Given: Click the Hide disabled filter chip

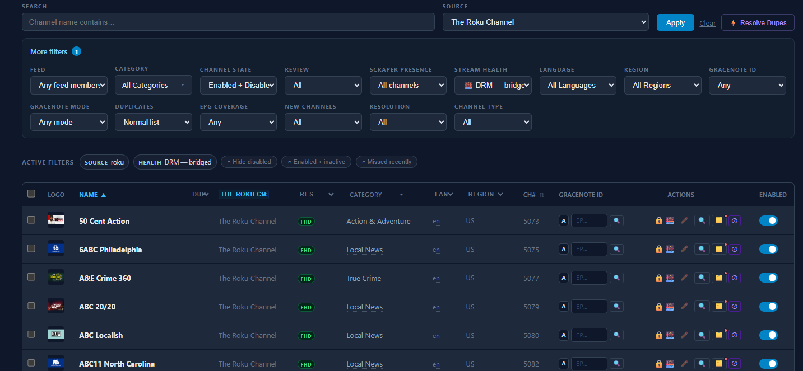Looking at the screenshot, I should 248,162.
